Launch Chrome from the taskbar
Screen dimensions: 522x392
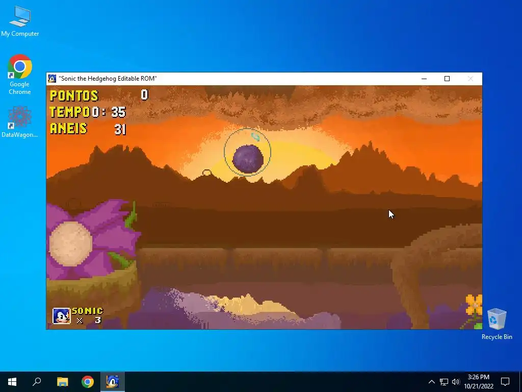(88, 382)
